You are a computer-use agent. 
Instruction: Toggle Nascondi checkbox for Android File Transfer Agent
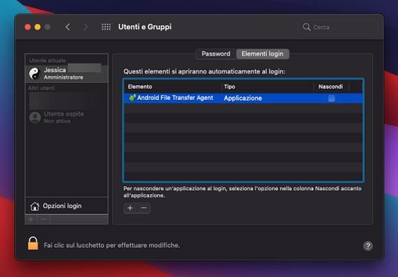point(331,98)
